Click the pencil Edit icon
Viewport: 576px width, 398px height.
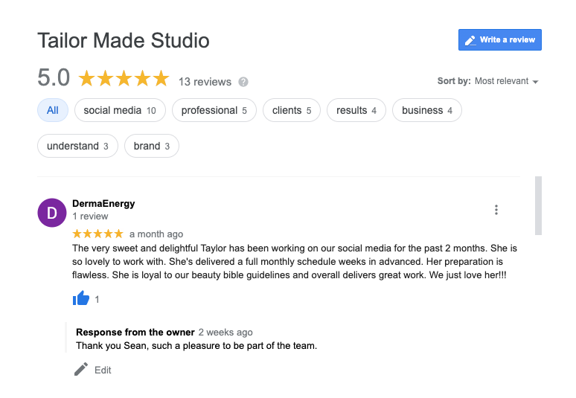[x=81, y=369]
